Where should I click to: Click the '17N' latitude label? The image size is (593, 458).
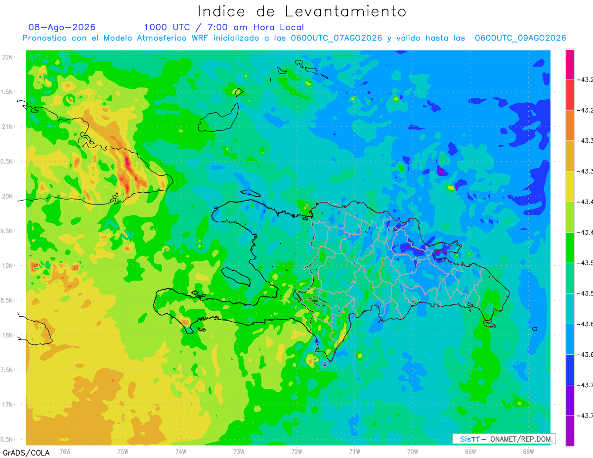(x=7, y=405)
